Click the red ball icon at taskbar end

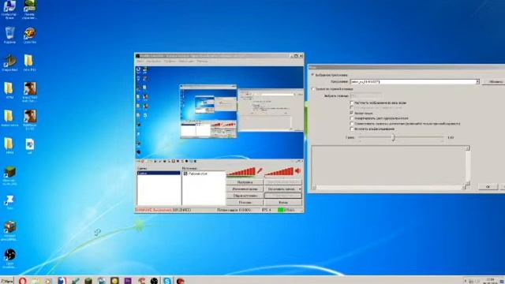[x=181, y=281]
